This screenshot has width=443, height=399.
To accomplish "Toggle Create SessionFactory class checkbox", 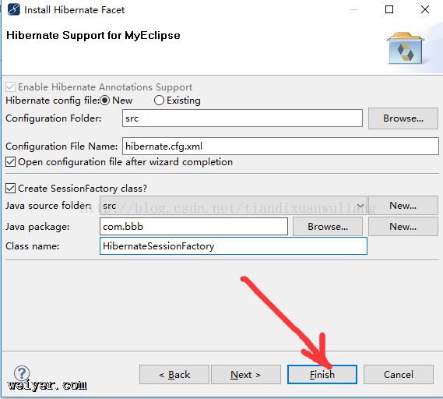I will [10, 189].
